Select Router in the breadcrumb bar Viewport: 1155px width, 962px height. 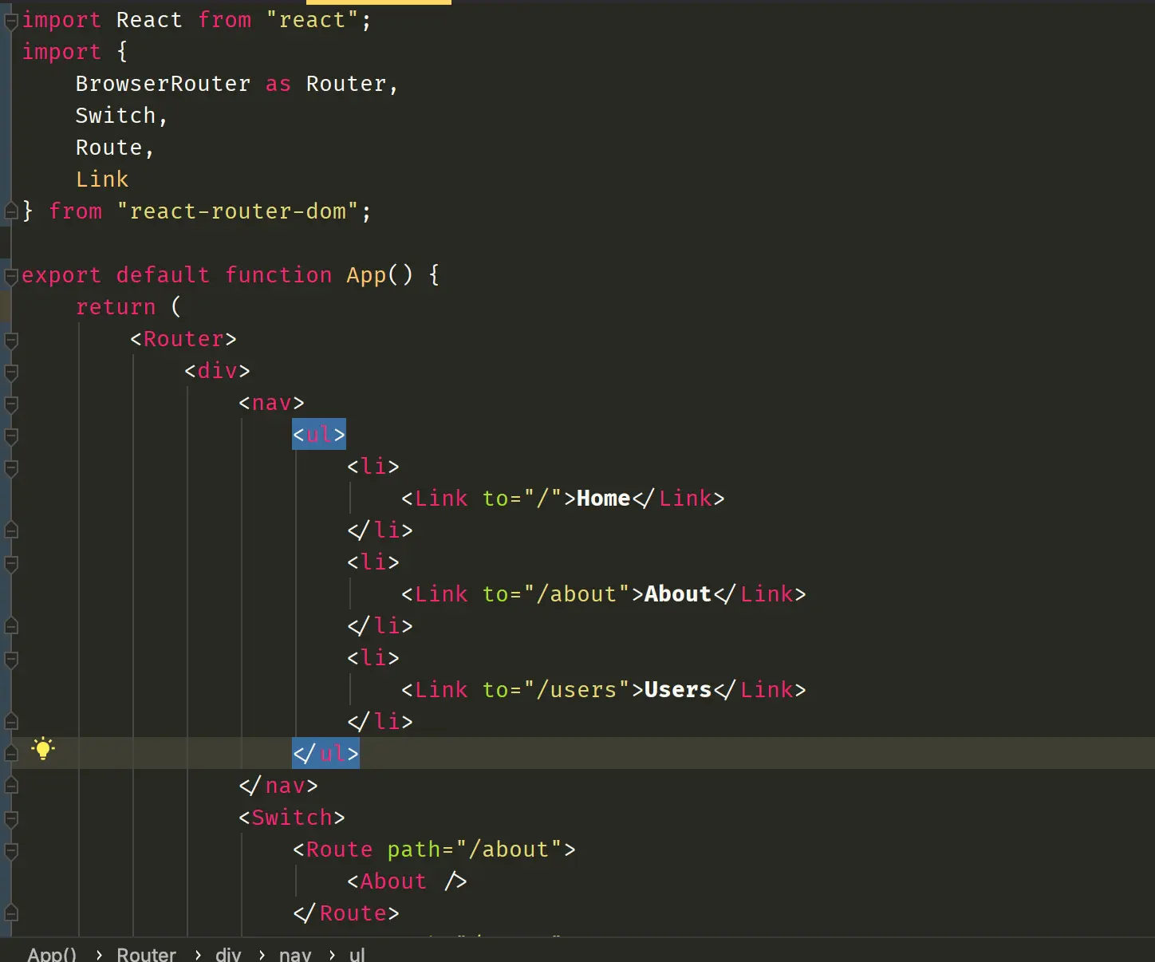(146, 954)
